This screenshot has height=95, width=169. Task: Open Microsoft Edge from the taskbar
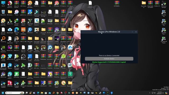[38, 93]
